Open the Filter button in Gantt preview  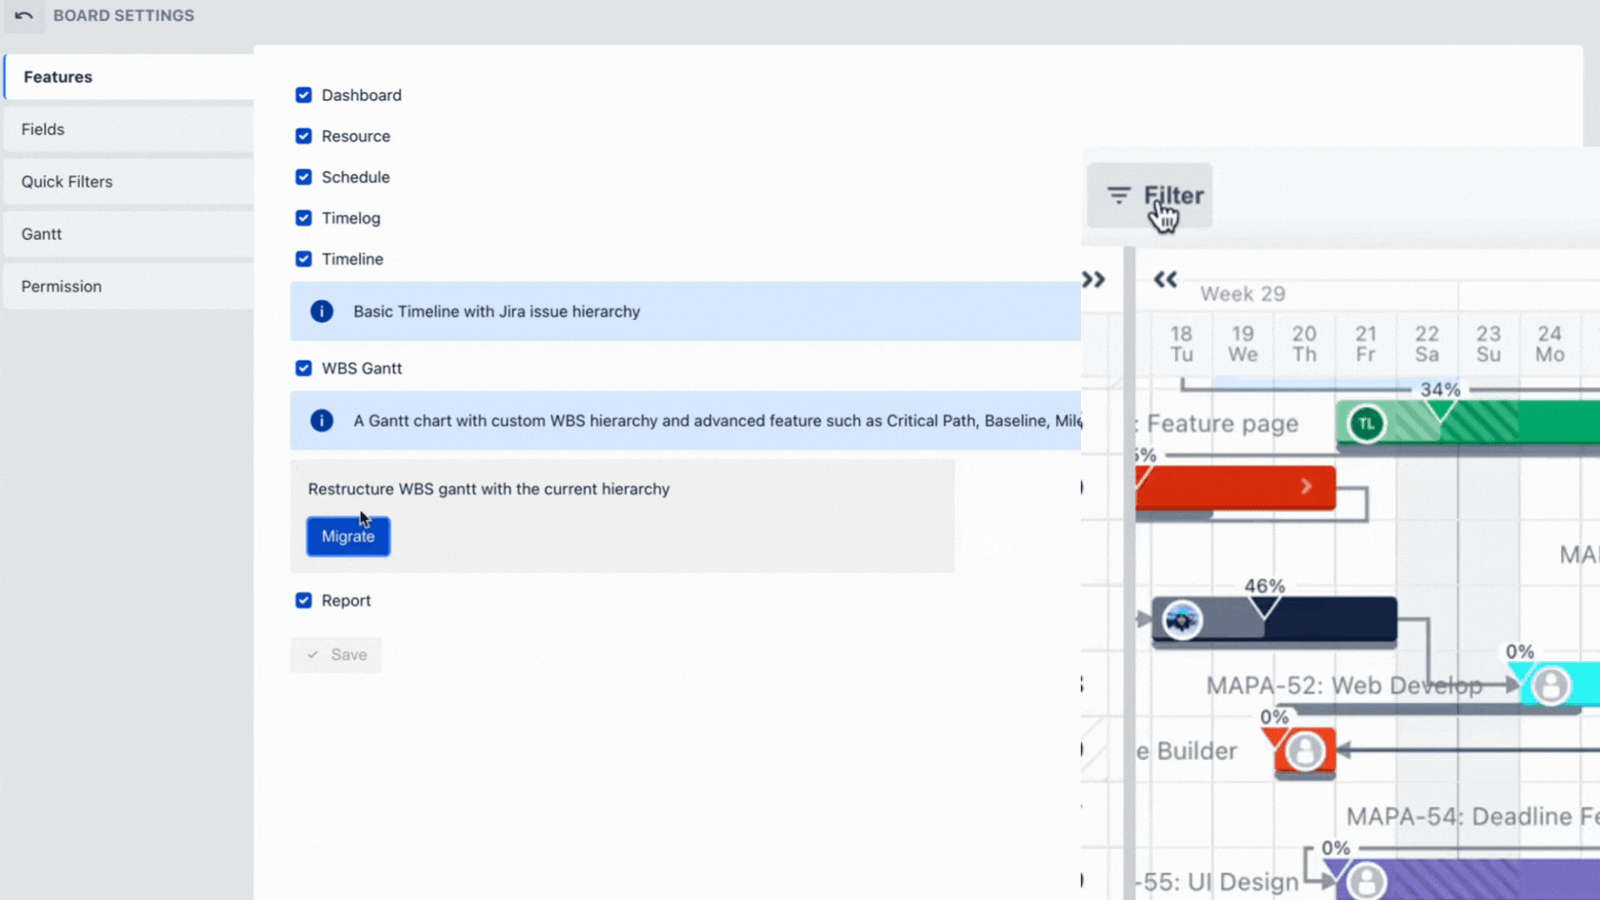(x=1150, y=195)
